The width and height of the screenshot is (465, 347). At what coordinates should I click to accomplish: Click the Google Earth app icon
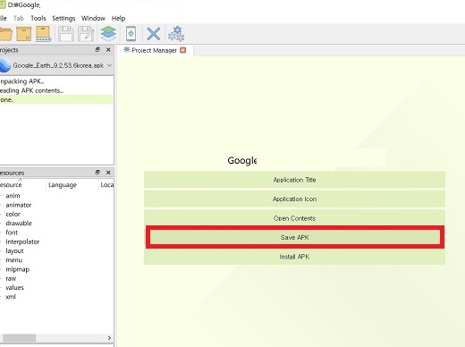4,65
